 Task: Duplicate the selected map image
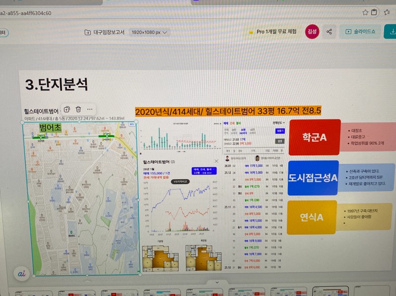[67, 109]
